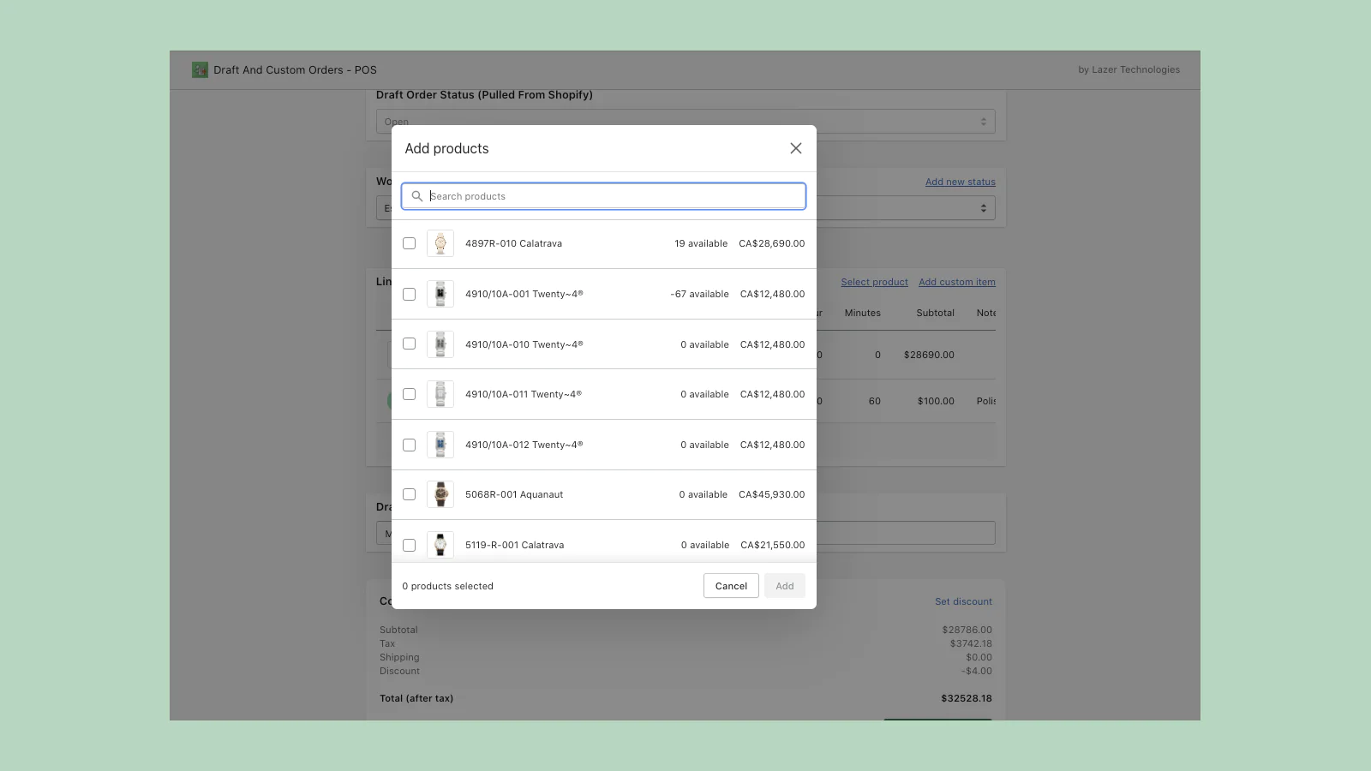Open the workflow status dropdown arrow
1371x771 pixels.
point(984,208)
